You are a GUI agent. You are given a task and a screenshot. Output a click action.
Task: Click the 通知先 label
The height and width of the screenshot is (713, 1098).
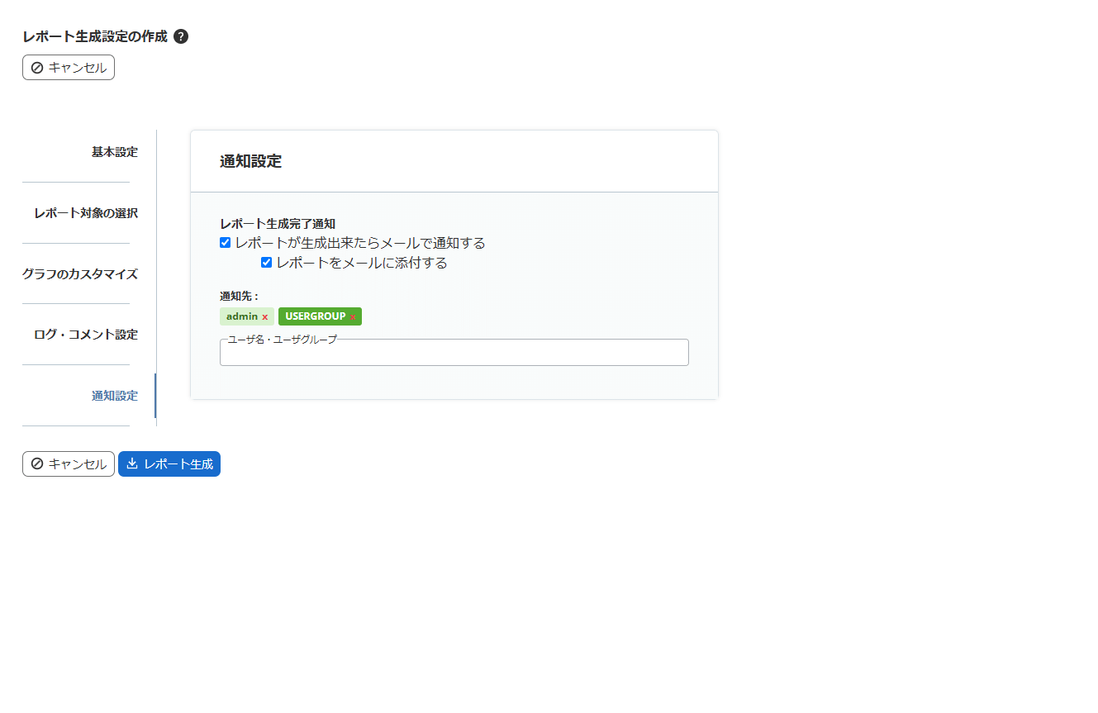pos(240,296)
